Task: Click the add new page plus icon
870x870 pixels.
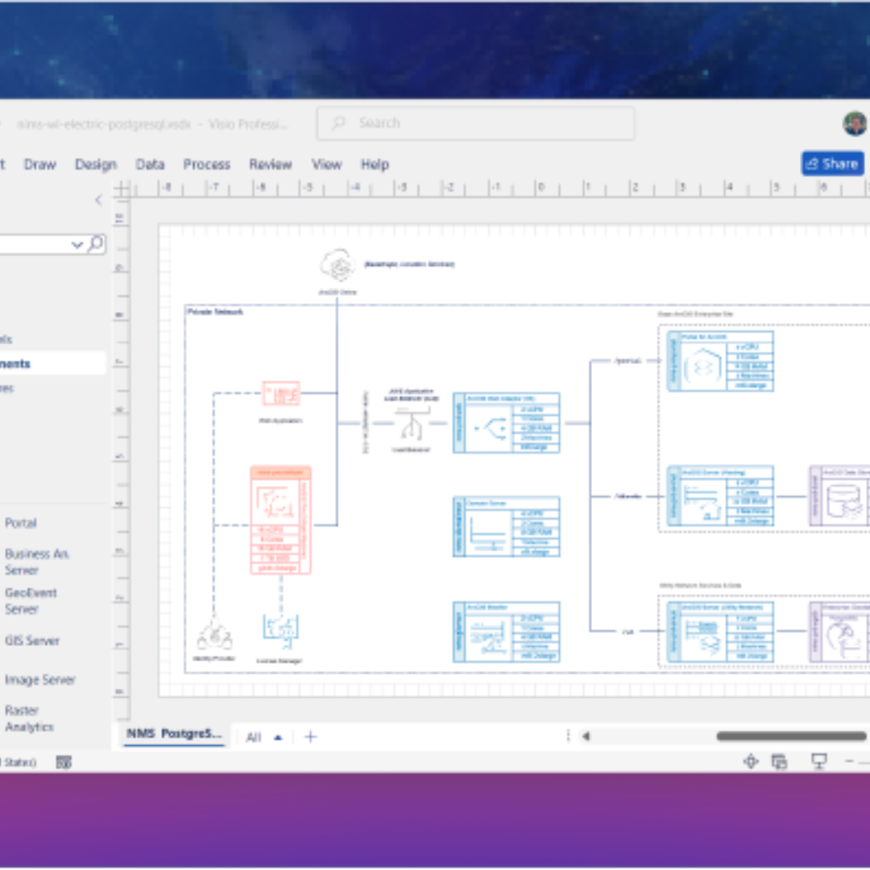Action: click(x=310, y=737)
